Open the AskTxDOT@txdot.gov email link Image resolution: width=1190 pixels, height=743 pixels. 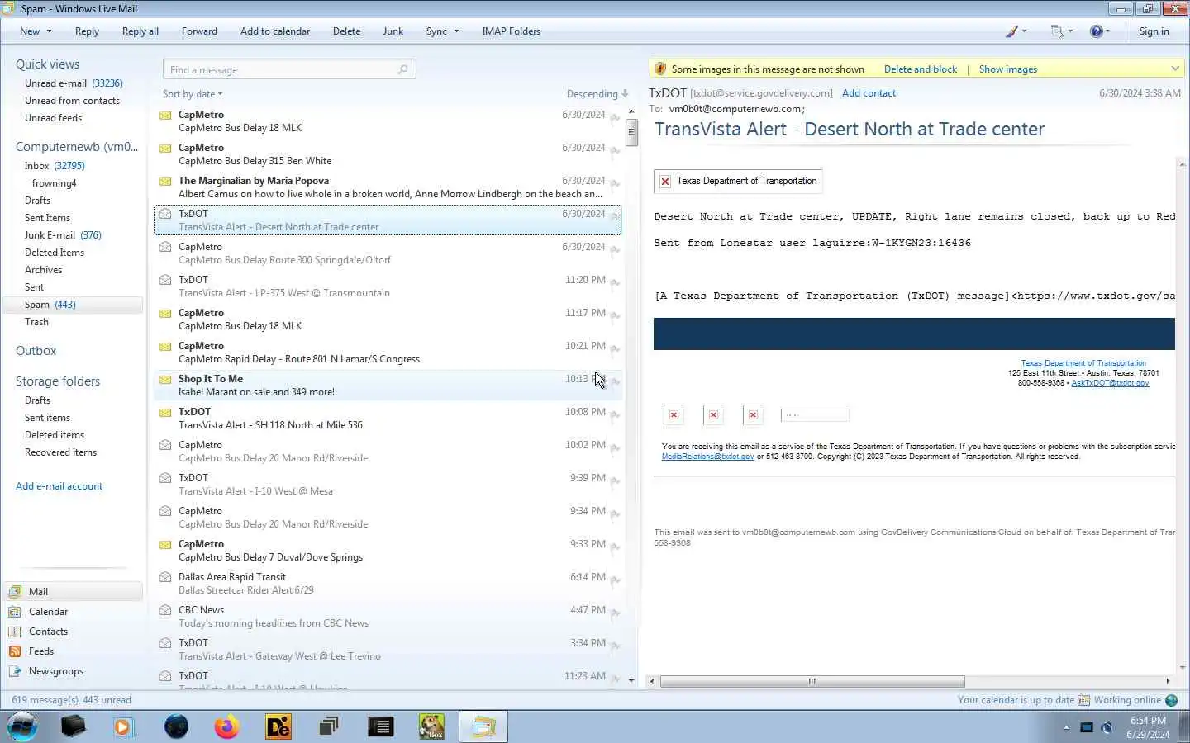coord(1110,383)
